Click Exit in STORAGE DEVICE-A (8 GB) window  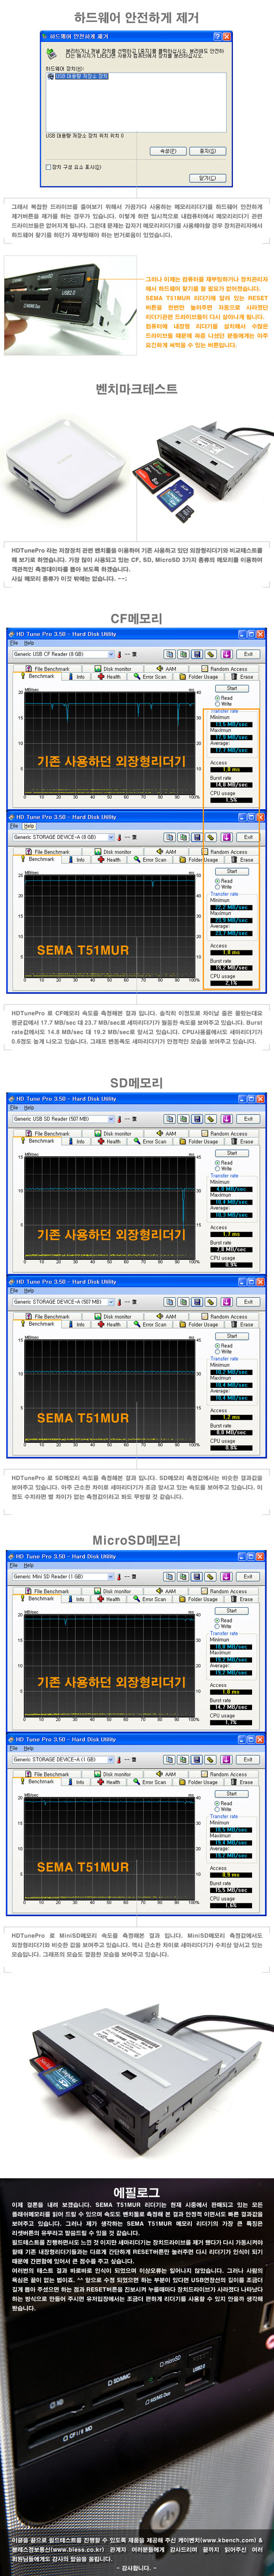pyautogui.click(x=247, y=837)
